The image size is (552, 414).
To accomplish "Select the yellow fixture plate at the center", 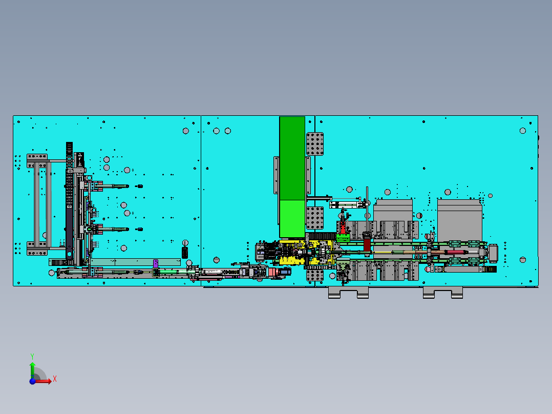I will click(x=306, y=252).
